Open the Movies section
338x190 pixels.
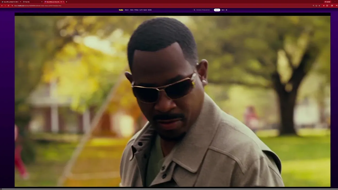click(x=132, y=10)
